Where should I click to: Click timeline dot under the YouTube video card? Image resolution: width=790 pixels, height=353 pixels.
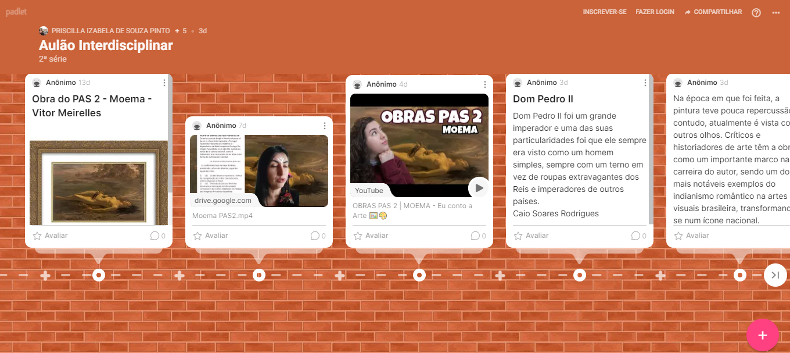tap(419, 274)
